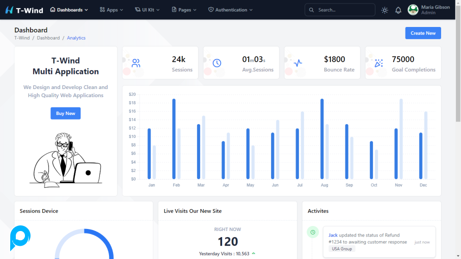Click the green clock icon in Activities timeline

[313, 232]
